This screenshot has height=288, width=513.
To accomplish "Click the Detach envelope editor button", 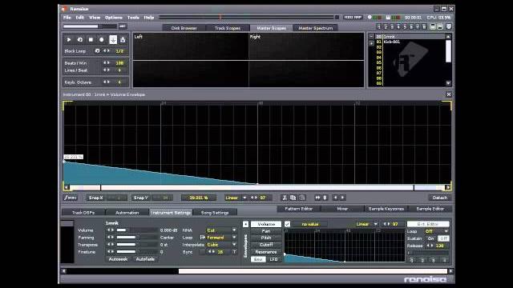I will [x=440, y=198].
